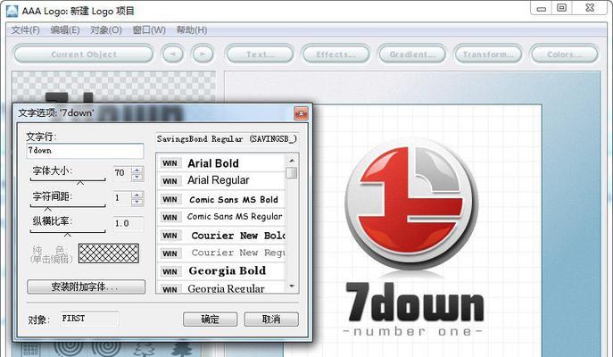Open the Gradient... toolbar button
This screenshot has width=613, height=357.
click(x=412, y=54)
